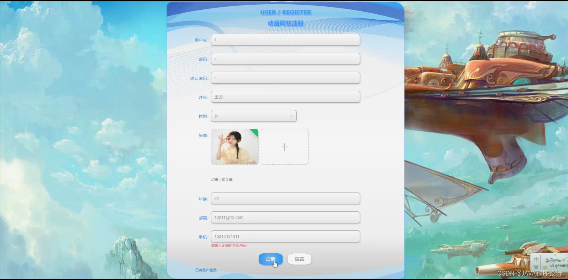Click the 中 input method indicator

click(536, 260)
